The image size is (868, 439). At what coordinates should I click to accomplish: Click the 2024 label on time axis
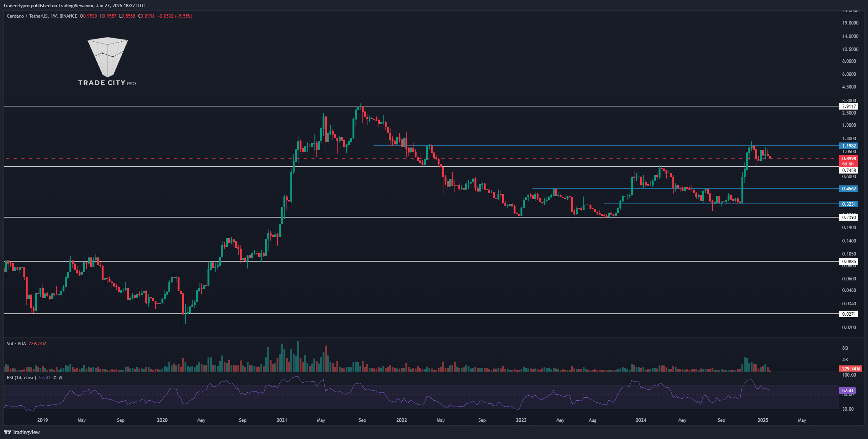(641, 420)
